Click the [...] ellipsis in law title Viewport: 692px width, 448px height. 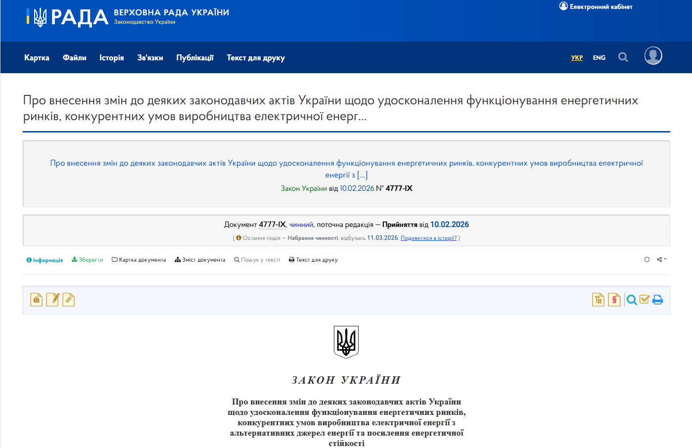coord(362,175)
